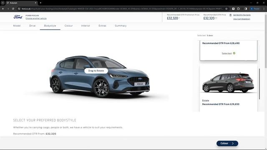267x150 pixels.
Task: Click the first extension icon beside bookmark star
Action: (x=233, y=9)
